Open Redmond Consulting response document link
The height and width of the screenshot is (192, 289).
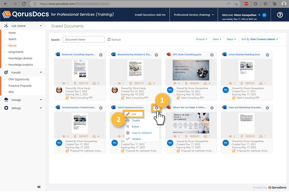79,54
